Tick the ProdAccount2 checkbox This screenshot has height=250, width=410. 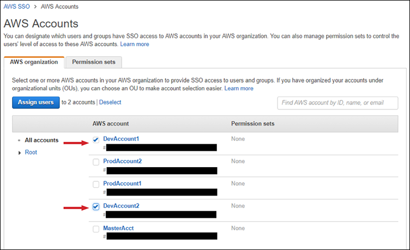[x=96, y=162]
